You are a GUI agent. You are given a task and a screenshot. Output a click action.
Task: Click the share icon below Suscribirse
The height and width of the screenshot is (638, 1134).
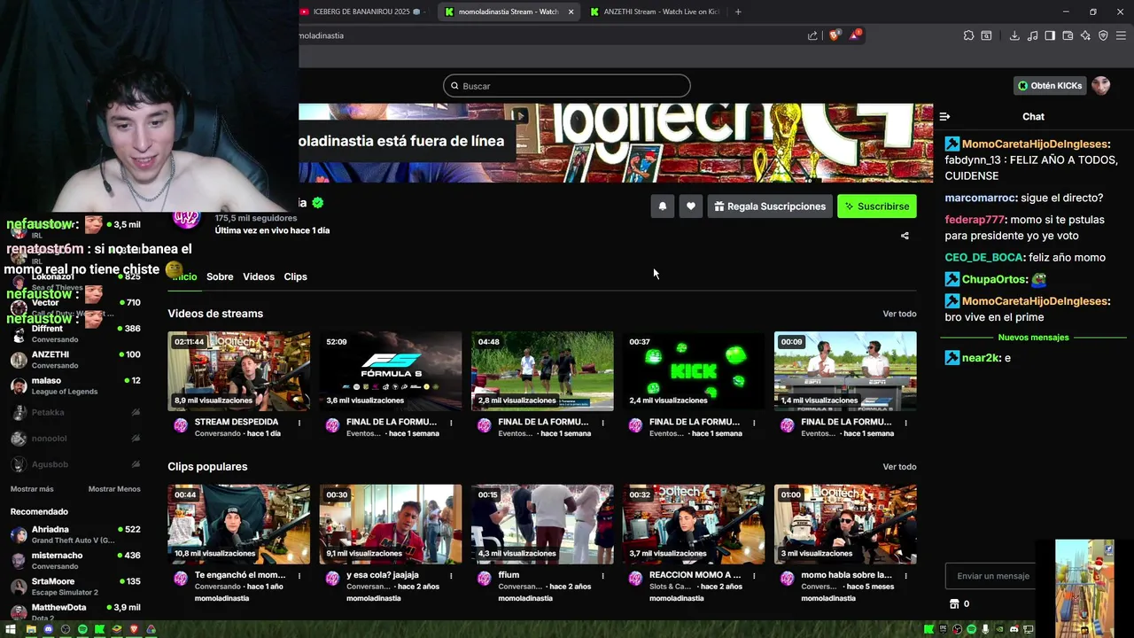tap(905, 236)
